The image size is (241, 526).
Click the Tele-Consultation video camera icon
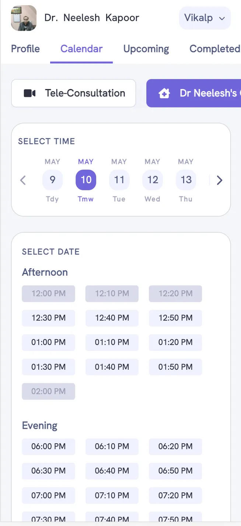[29, 93]
